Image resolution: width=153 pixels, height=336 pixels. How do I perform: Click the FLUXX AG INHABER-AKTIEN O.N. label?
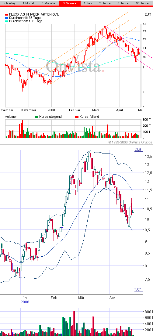click(34, 15)
